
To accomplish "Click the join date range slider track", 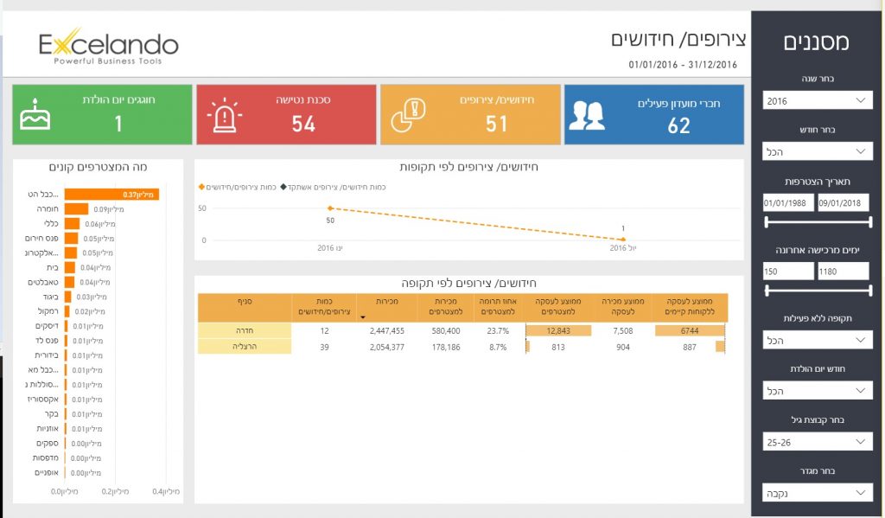I will pyautogui.click(x=817, y=221).
